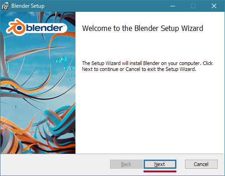
Task: Click the empty white area below the description
Action: tap(150, 112)
